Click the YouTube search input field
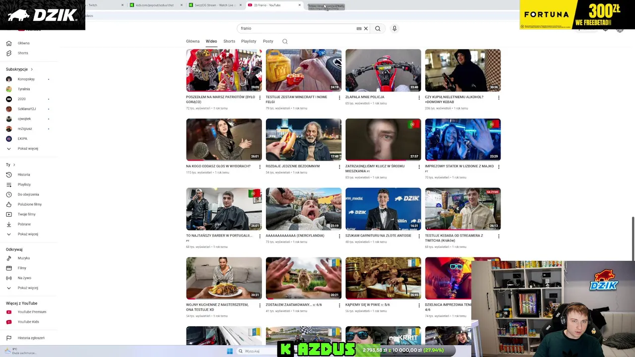Image resolution: width=635 pixels, height=357 pixels. click(x=298, y=28)
